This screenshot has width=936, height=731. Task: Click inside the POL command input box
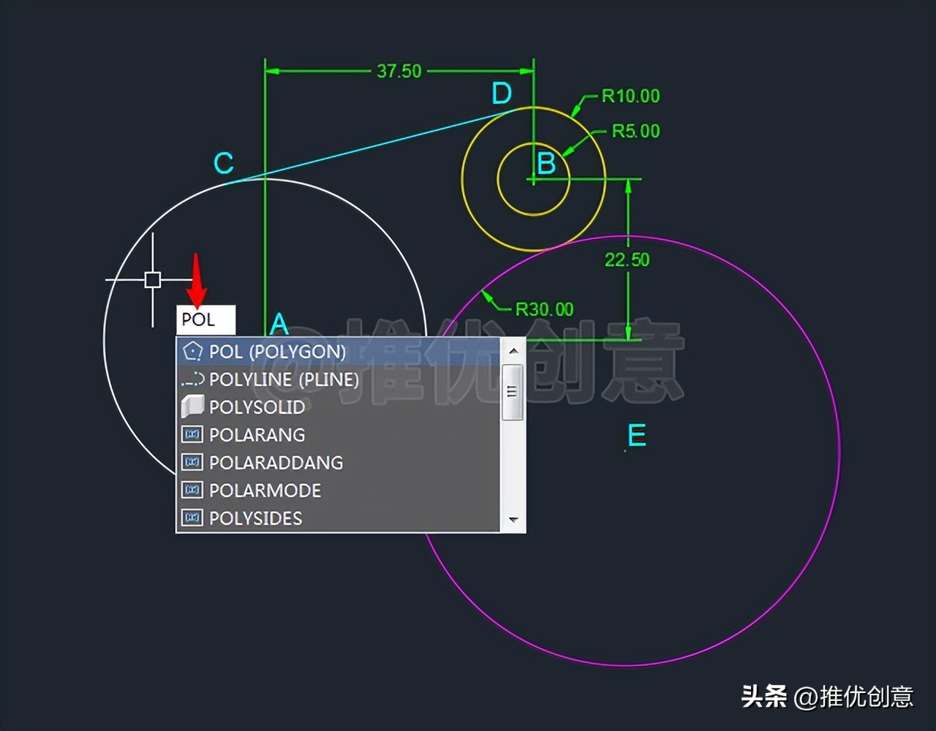(x=206, y=319)
